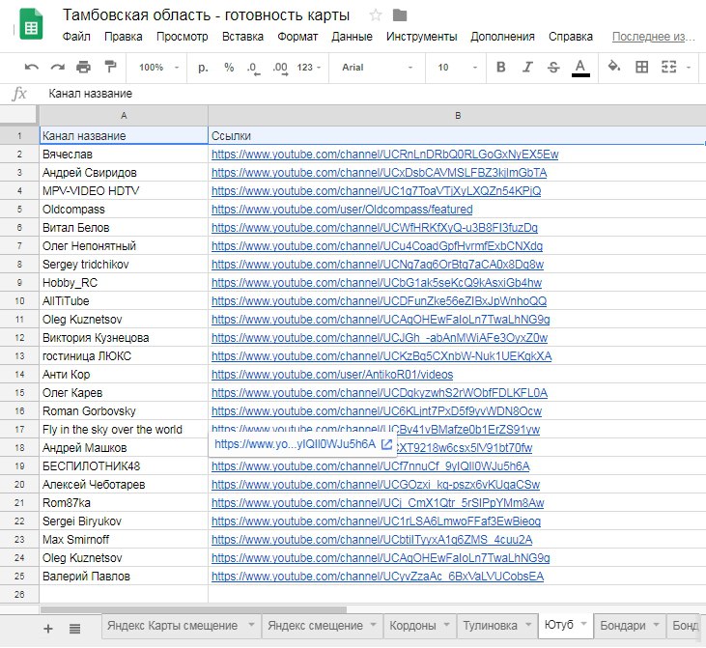Select row 12 header
The height and width of the screenshot is (648, 706).
(19, 338)
